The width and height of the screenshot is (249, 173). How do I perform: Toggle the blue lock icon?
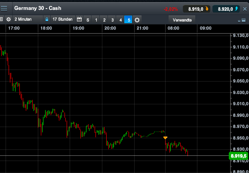pyautogui.click(x=47, y=19)
